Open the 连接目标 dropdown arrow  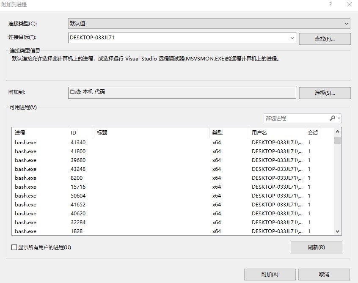coord(292,38)
